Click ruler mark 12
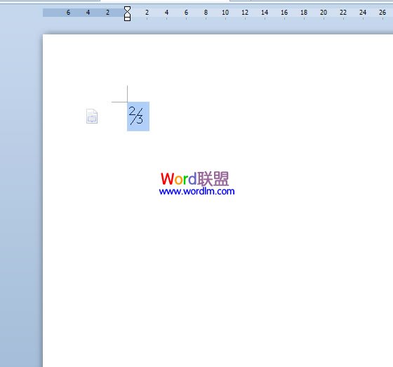393x367 pixels. click(x=245, y=13)
